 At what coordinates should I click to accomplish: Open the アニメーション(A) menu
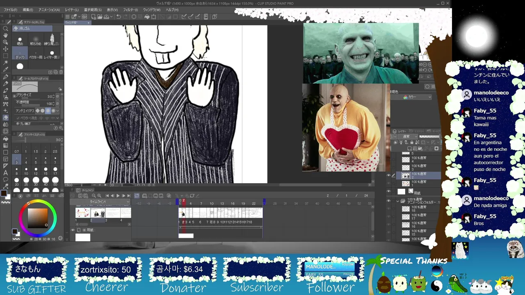[x=49, y=9]
